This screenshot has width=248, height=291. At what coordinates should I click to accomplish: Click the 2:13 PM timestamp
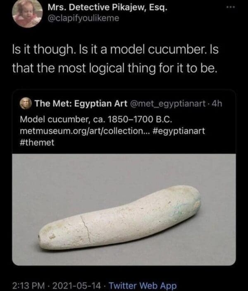coord(29,286)
